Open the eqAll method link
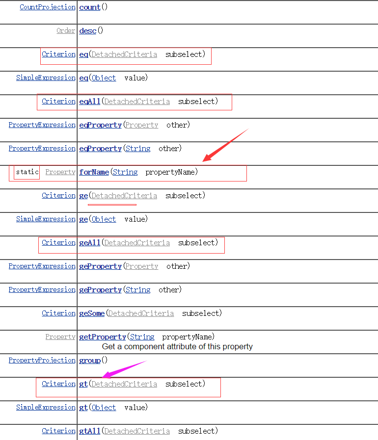Screen dimensions: 378x440 point(89,102)
